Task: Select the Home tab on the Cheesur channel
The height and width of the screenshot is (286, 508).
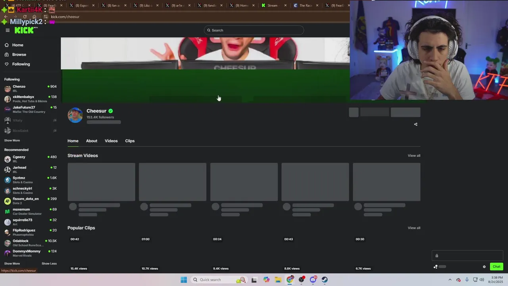Action: [73, 141]
